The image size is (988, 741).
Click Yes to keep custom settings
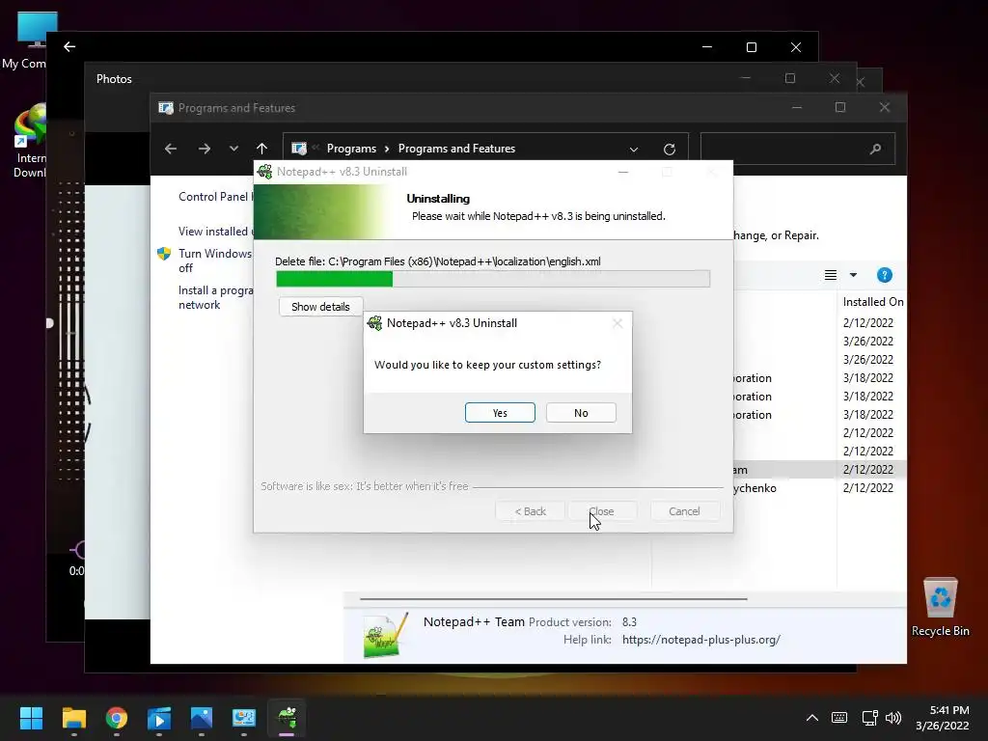pos(500,413)
